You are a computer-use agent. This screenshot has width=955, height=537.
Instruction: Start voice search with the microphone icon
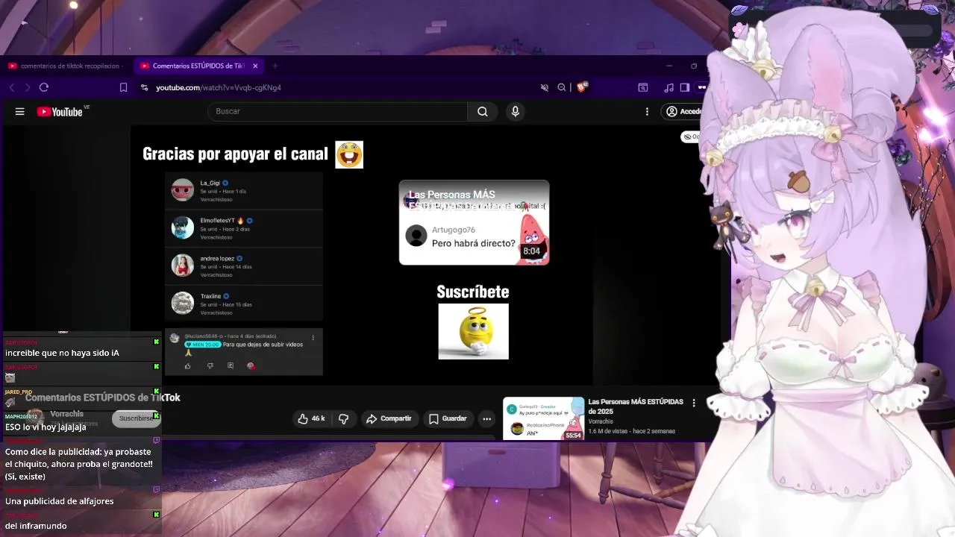coord(515,112)
